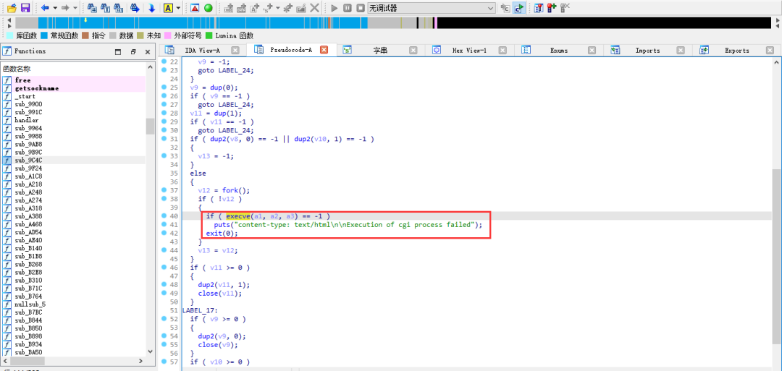
Task: Click the third binoculars search icon
Action: click(x=119, y=7)
